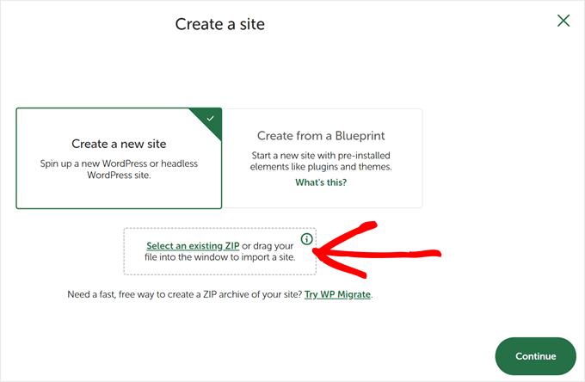Click 'Start a new site with pre-installed' text

(322, 155)
